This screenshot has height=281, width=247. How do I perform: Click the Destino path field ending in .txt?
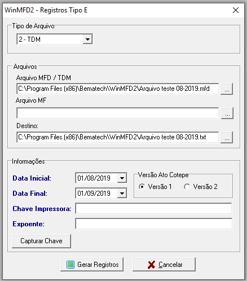coord(118,137)
